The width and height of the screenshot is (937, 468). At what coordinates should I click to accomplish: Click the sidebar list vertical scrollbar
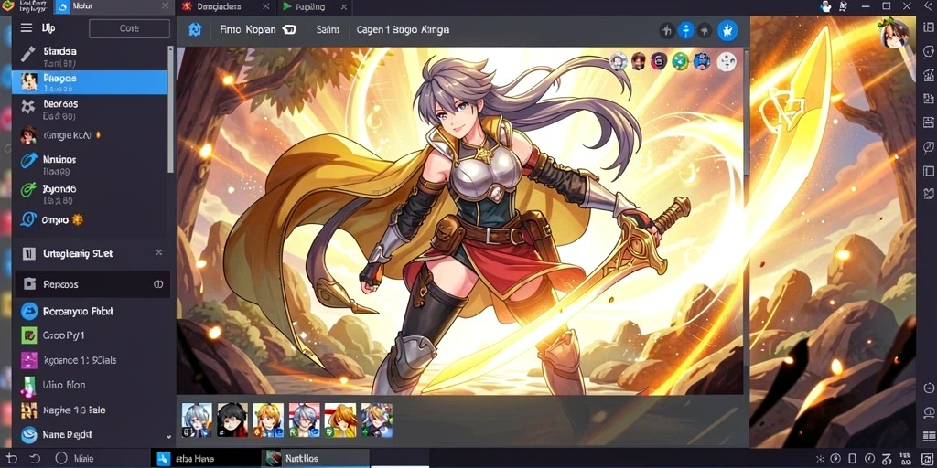(170, 110)
